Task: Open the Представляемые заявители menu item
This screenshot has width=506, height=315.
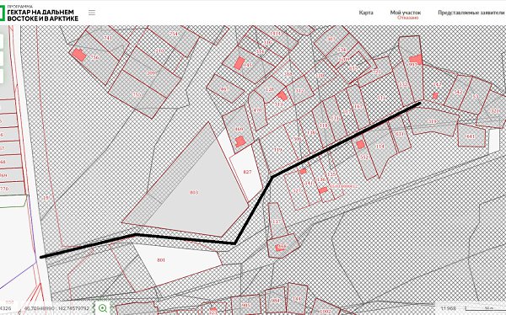Action: pos(471,13)
